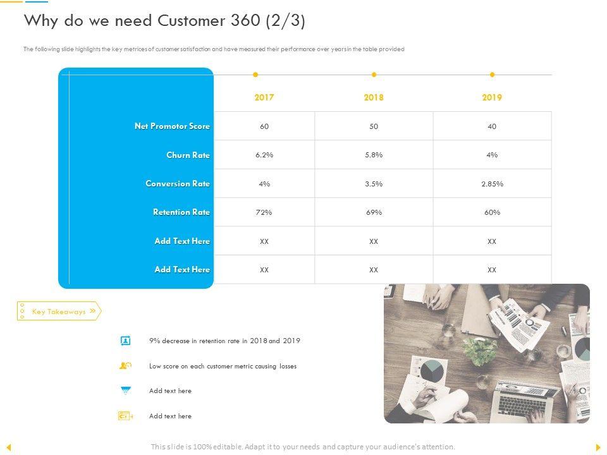Click the Retention Rate row label
Image resolution: width=607 pixels, height=455 pixels.
click(181, 212)
